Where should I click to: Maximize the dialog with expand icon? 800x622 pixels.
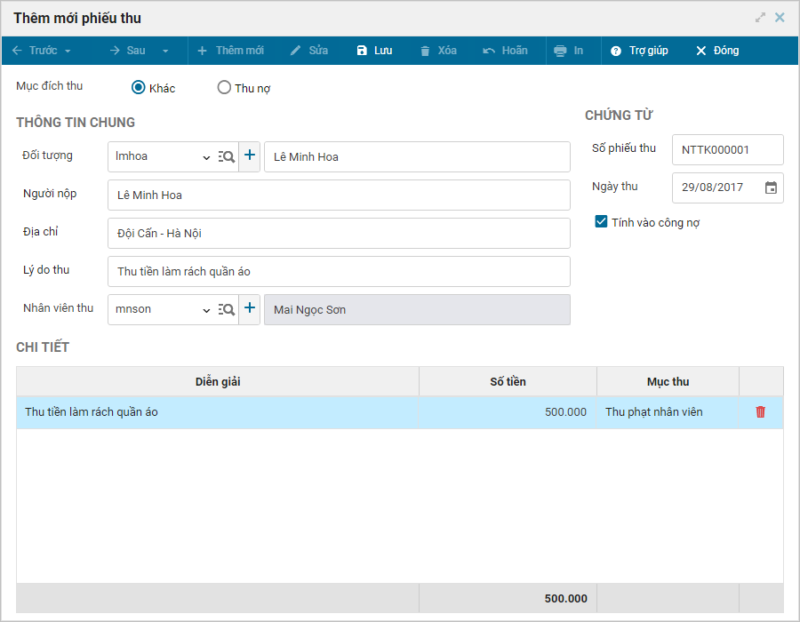pyautogui.click(x=760, y=18)
